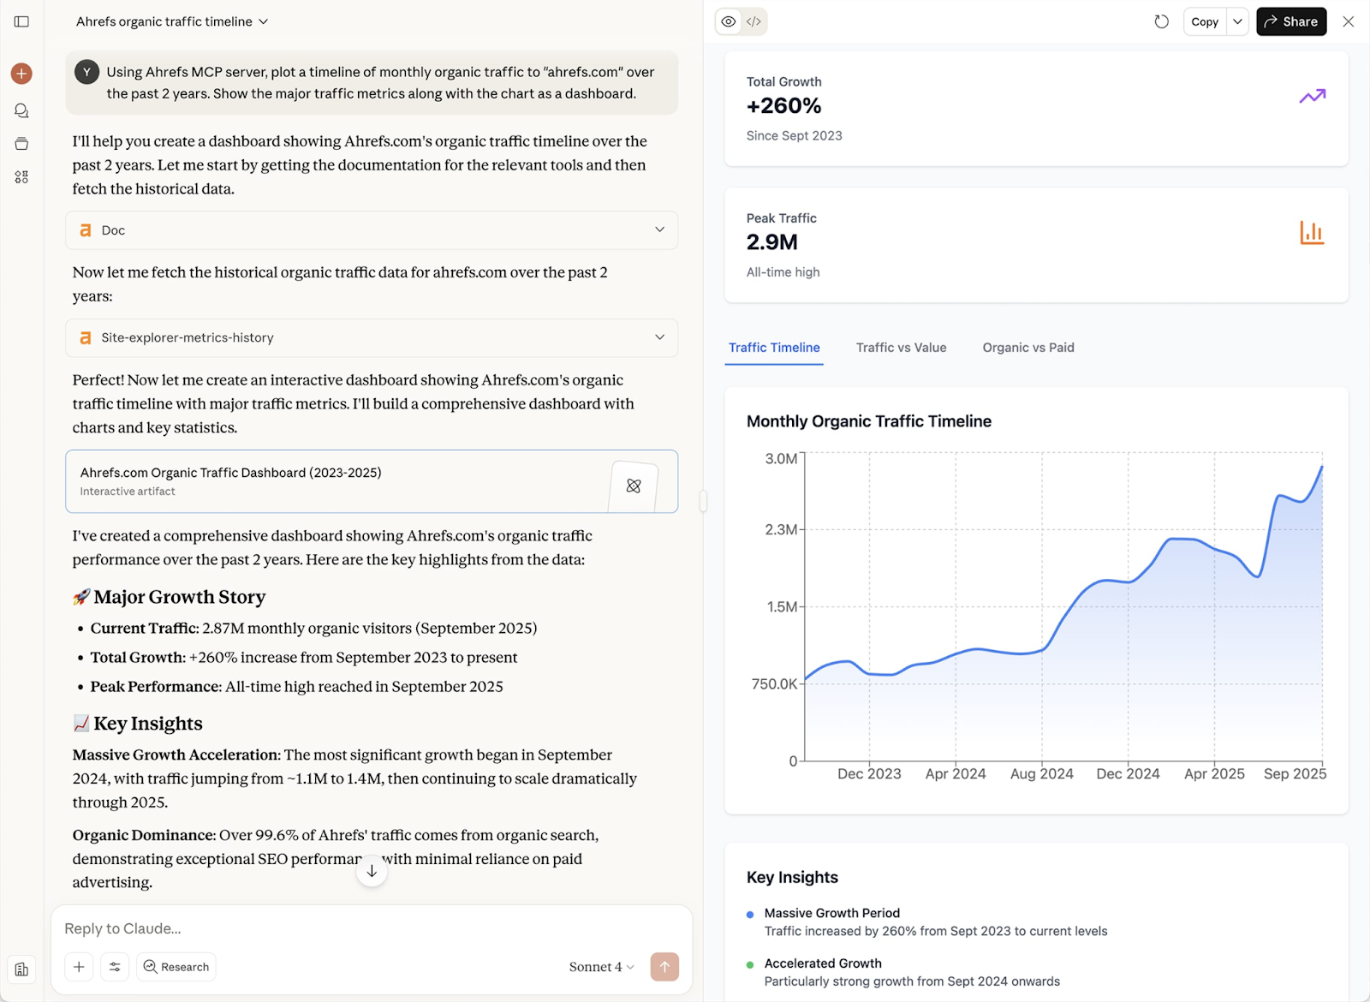Screen dimensions: 1370x1002
Task: Click the Reply to Claude input field
Action: pos(342,927)
